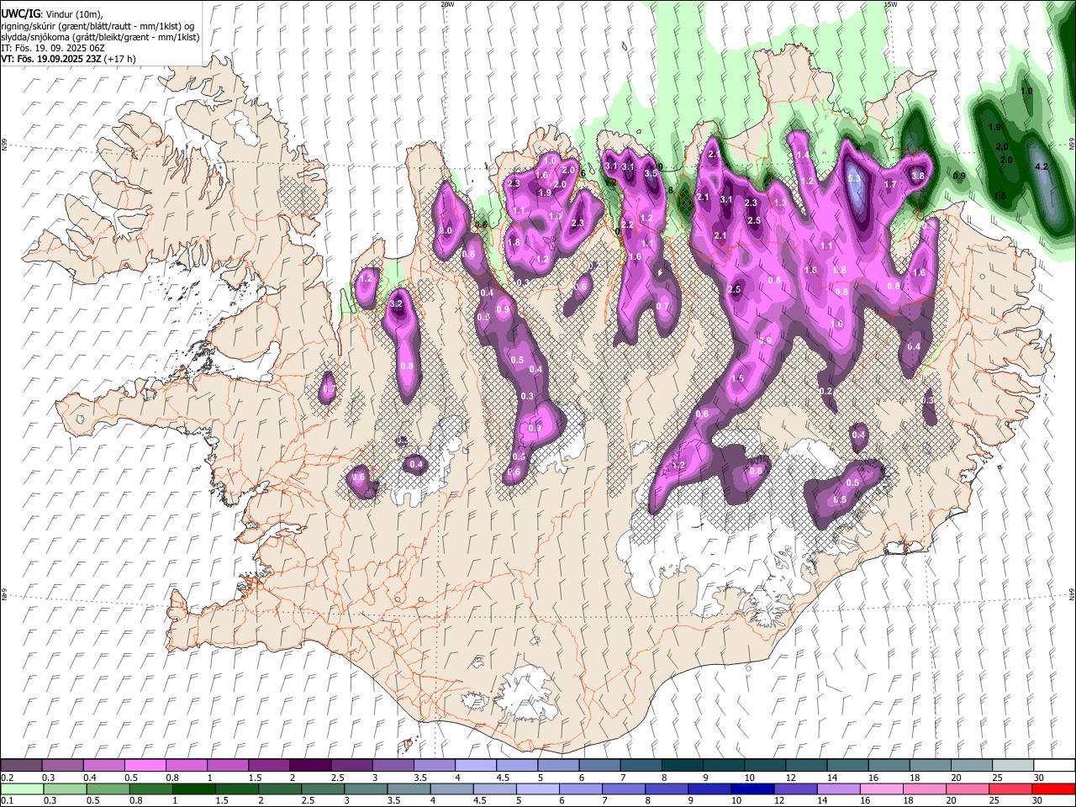The width and height of the screenshot is (1076, 807).
Task: Click the 30 label in the top legend row
Action: coord(1038,778)
